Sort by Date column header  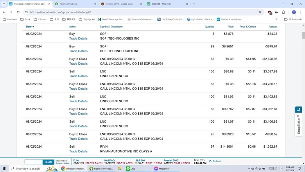30,27
